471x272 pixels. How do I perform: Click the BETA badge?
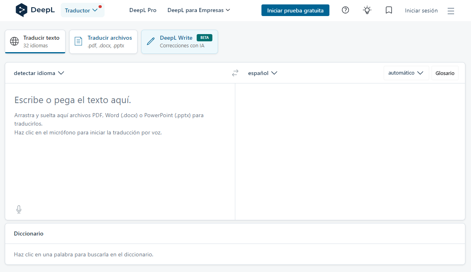205,38
